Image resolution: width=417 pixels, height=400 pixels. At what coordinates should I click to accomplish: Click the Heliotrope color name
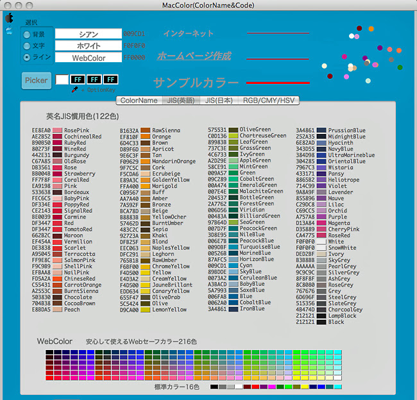pos(344,180)
